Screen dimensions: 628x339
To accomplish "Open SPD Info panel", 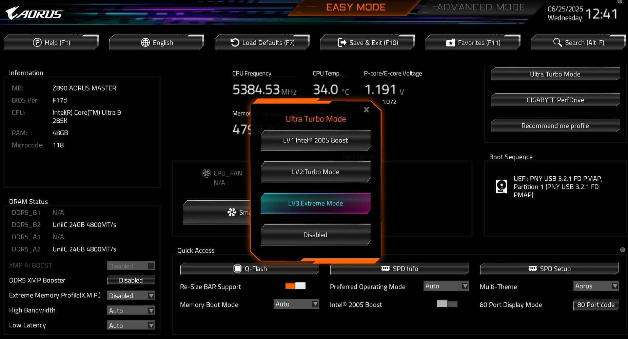I will (x=399, y=268).
